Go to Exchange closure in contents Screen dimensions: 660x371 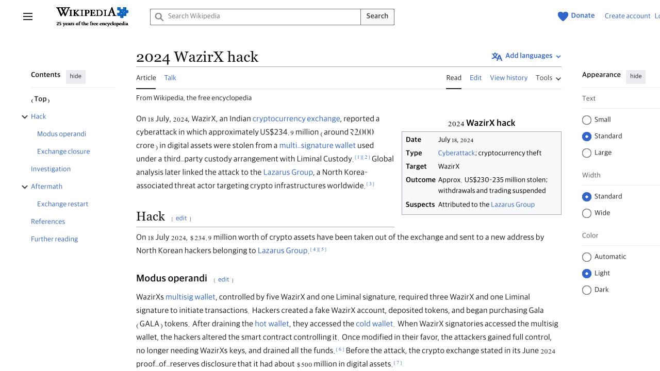63,151
